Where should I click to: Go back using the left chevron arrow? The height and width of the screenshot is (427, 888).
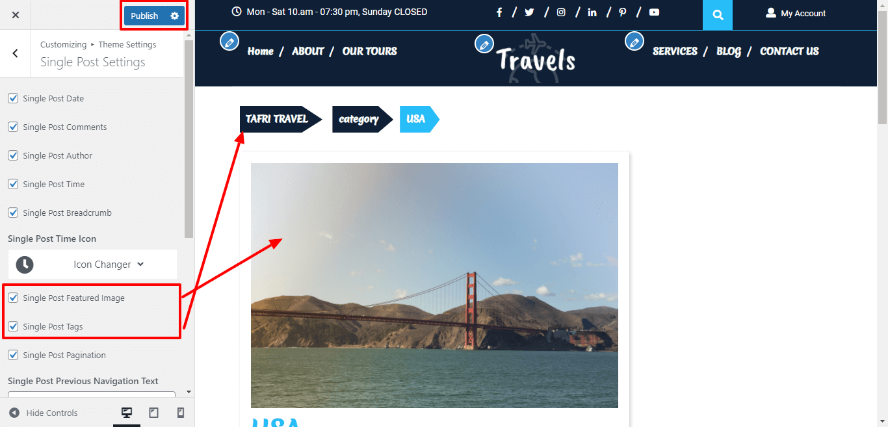coord(16,54)
